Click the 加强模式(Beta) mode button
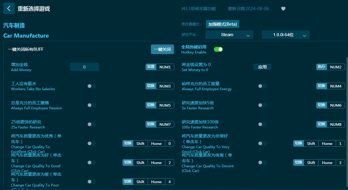Viewport: 348px width, 190px height. pos(223,24)
